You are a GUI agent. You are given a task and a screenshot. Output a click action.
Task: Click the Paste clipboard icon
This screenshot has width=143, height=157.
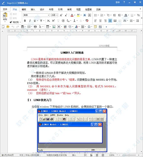pyautogui.click(x=5, y=15)
